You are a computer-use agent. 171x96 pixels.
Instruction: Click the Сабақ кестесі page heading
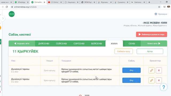click(20, 34)
